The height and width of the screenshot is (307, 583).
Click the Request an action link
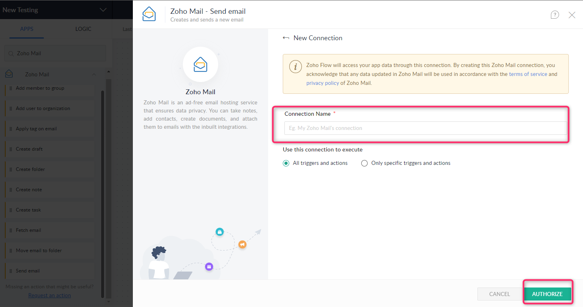[49, 295]
